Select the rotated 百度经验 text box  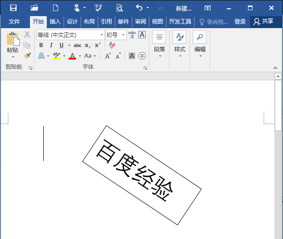point(142,175)
